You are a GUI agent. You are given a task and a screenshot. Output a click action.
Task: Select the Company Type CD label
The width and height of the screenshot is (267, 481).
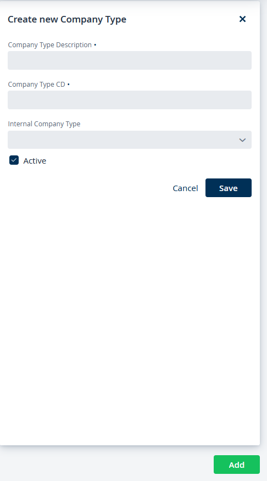36,85
